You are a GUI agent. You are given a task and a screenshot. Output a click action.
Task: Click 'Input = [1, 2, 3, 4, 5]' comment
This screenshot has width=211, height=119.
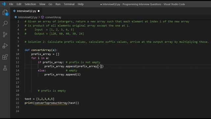54,30
